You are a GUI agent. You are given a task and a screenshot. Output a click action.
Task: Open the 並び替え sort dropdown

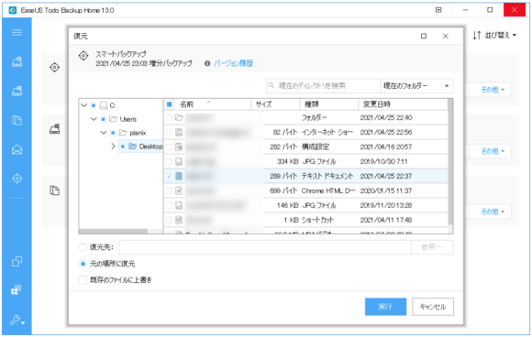coord(494,35)
